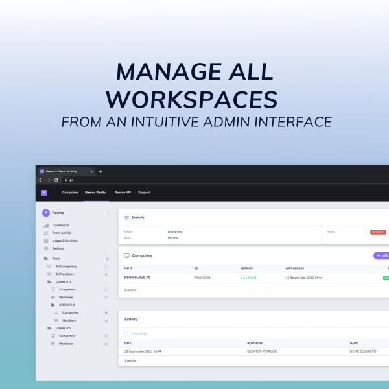This screenshot has width=389, height=389.
Task: Select All Computers in the Team tree
Action: click(x=66, y=266)
